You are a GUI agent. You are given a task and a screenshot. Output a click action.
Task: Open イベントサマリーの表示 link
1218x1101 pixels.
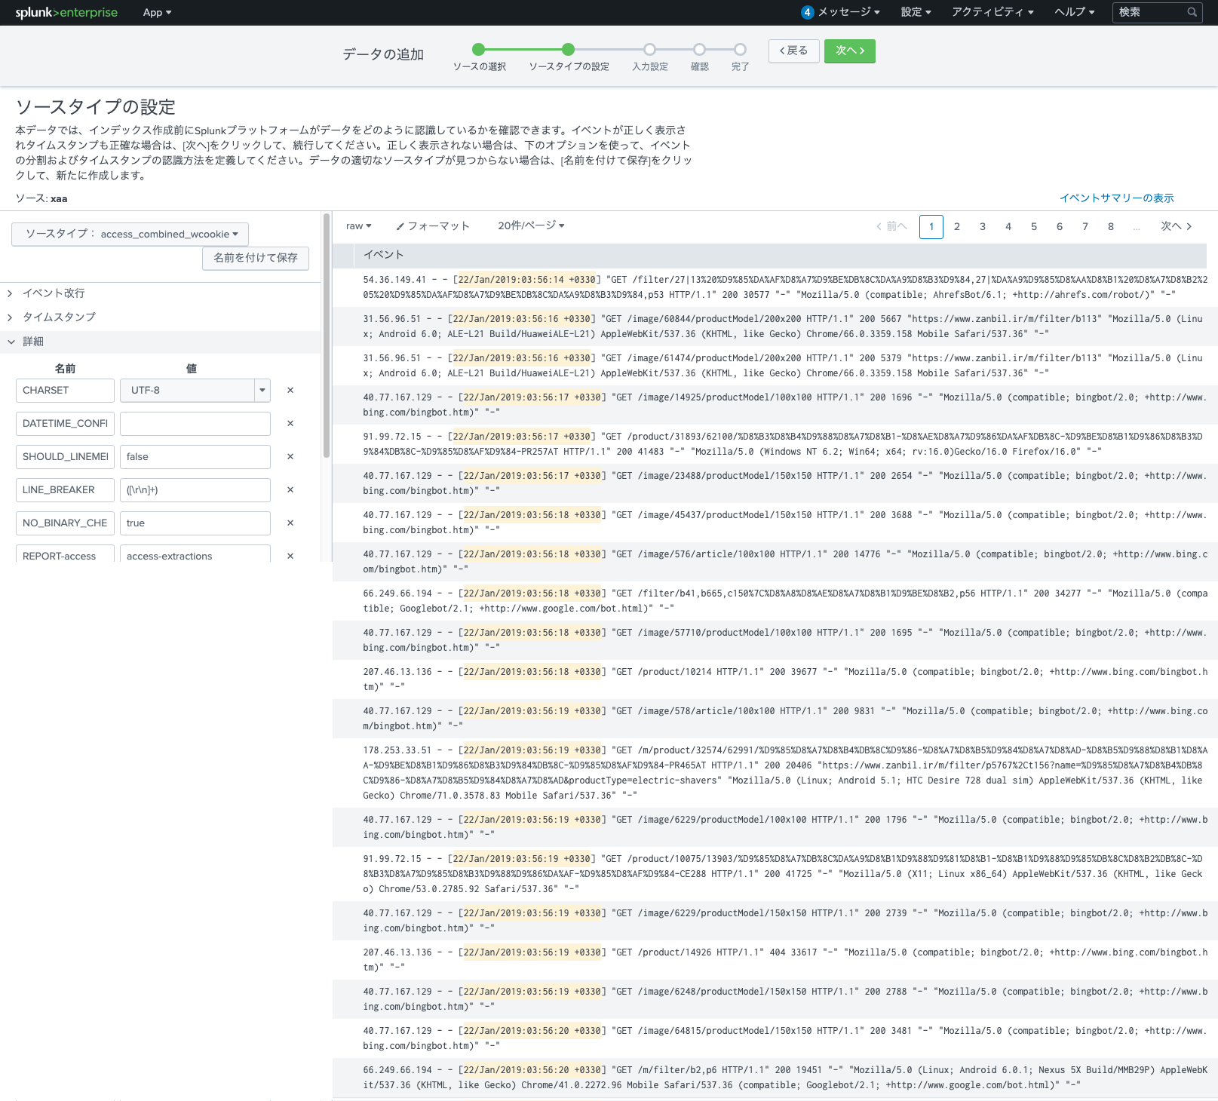tap(1116, 198)
